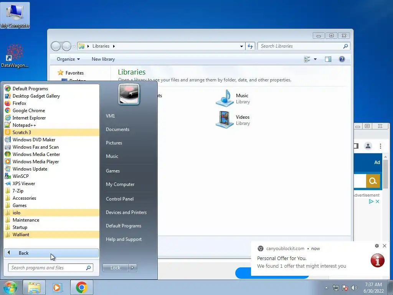The width and height of the screenshot is (393, 295).
Task: Select the Videos library
Action: [233, 120]
